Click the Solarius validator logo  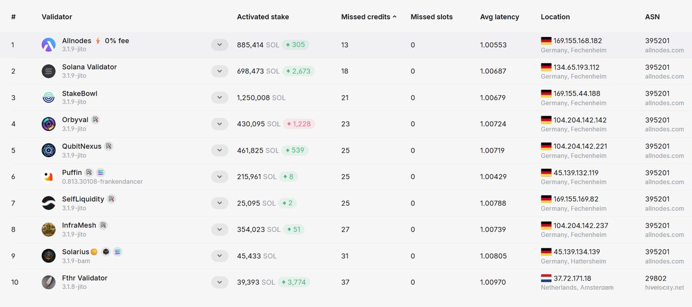[x=48, y=256]
